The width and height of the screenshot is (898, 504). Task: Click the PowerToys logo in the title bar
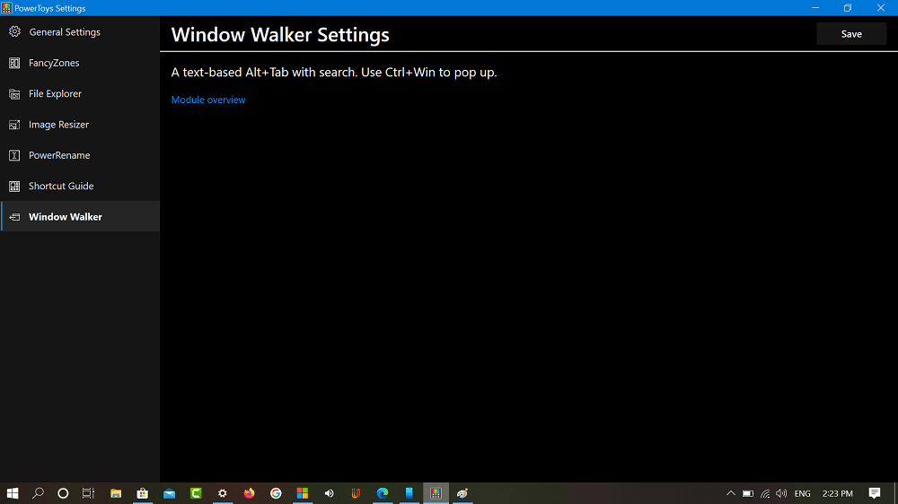pos(6,8)
